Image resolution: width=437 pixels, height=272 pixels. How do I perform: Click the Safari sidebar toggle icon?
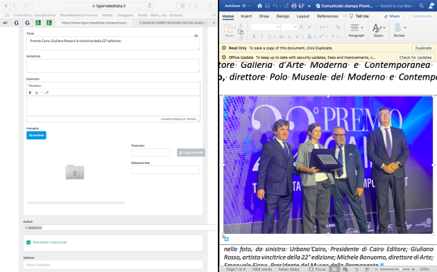pyautogui.click(x=26, y=6)
